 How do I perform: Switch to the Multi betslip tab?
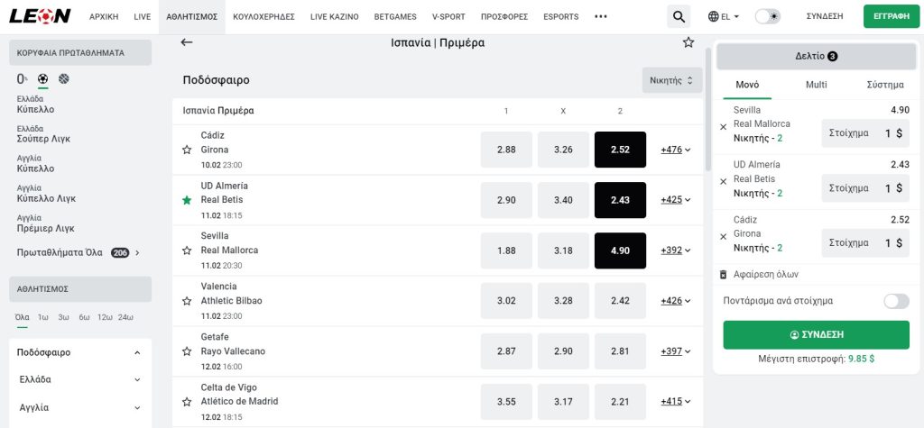point(816,85)
